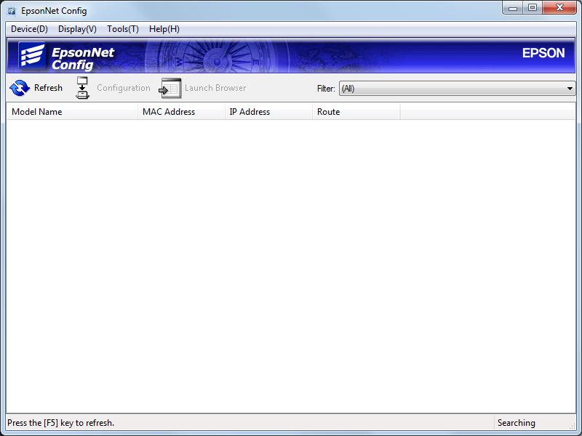The width and height of the screenshot is (582, 436).
Task: Click the Configuration download icon
Action: click(82, 88)
